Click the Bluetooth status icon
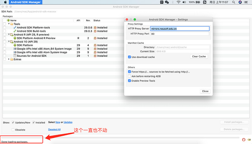Screen dimensions: 252x144 coord(173,2)
